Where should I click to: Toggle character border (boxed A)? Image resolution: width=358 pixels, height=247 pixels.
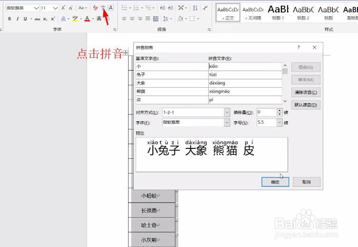pos(110,8)
